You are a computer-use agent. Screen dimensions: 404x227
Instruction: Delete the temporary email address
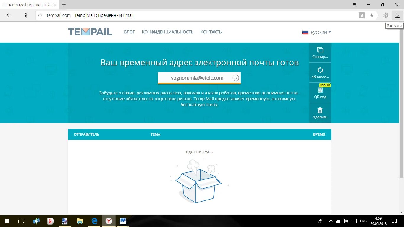(320, 113)
